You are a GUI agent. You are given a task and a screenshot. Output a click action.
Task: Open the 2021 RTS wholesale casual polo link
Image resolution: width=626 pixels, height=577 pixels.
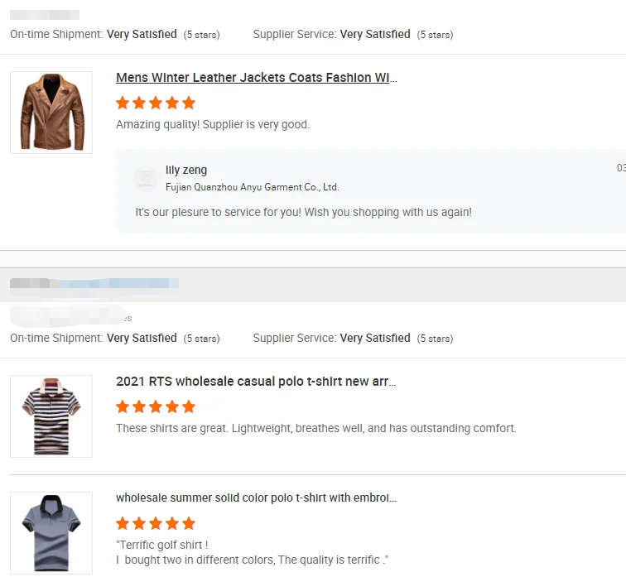tap(257, 382)
